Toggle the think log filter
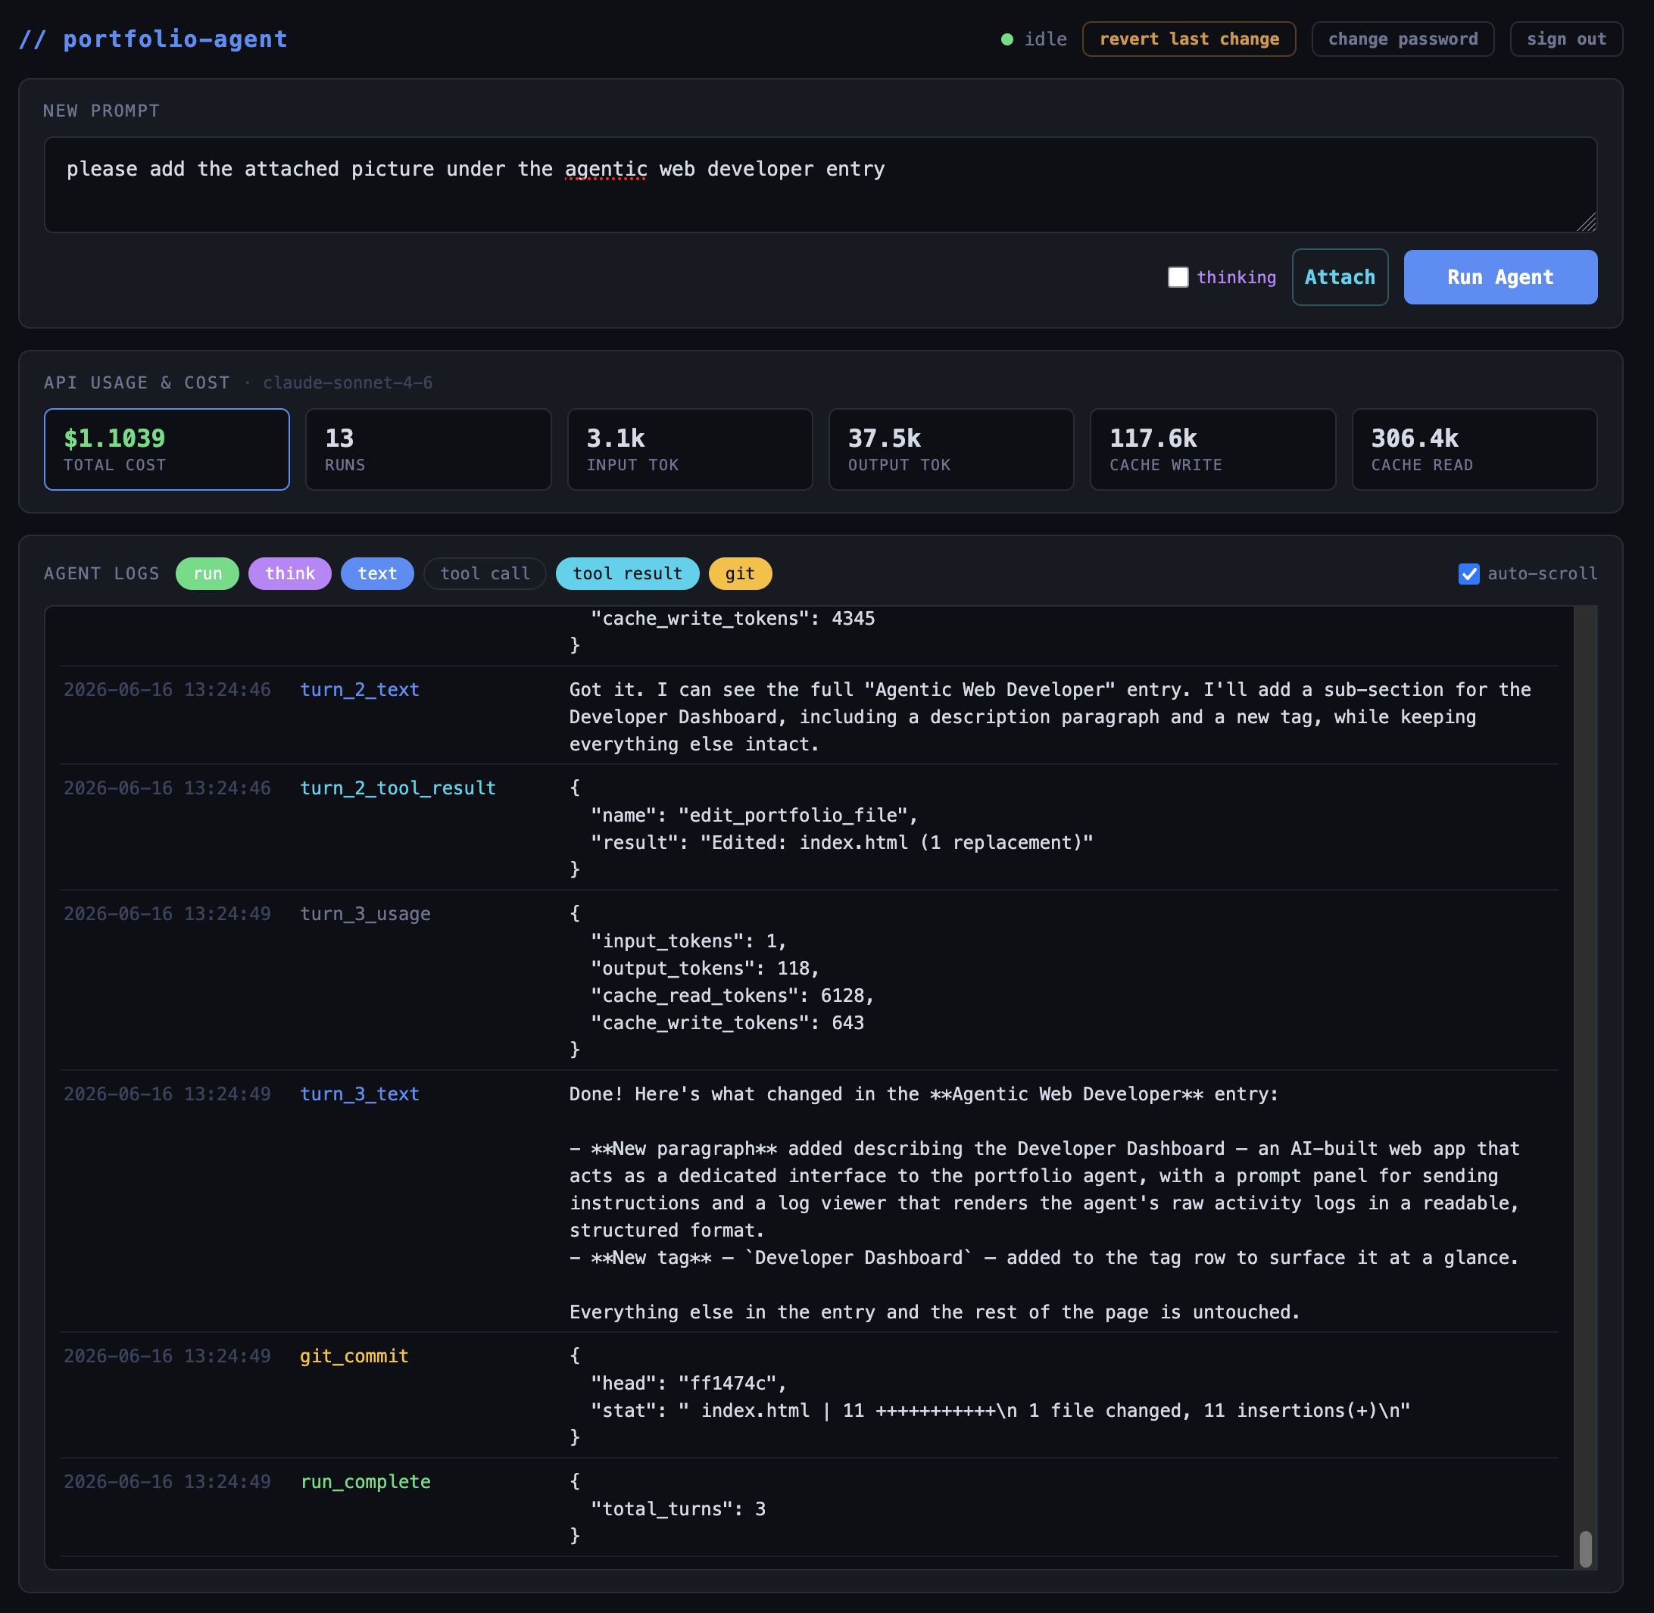 tap(290, 573)
